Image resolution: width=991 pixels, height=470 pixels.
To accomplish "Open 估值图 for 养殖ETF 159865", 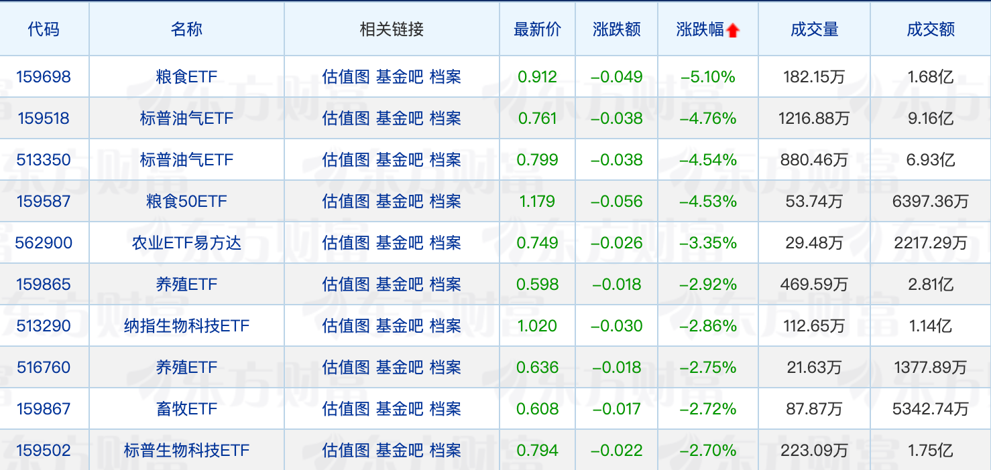I will tap(346, 285).
